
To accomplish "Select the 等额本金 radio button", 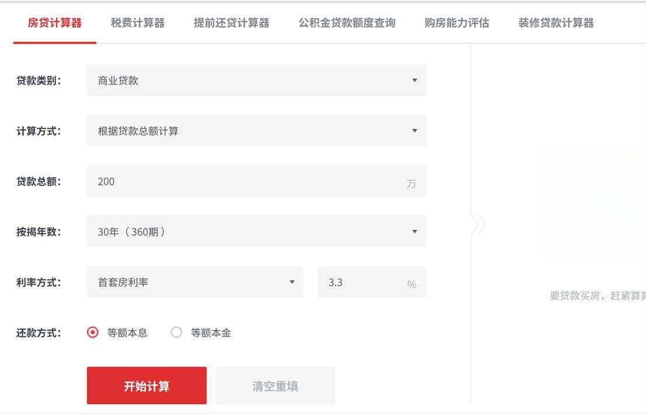I will click(x=176, y=332).
